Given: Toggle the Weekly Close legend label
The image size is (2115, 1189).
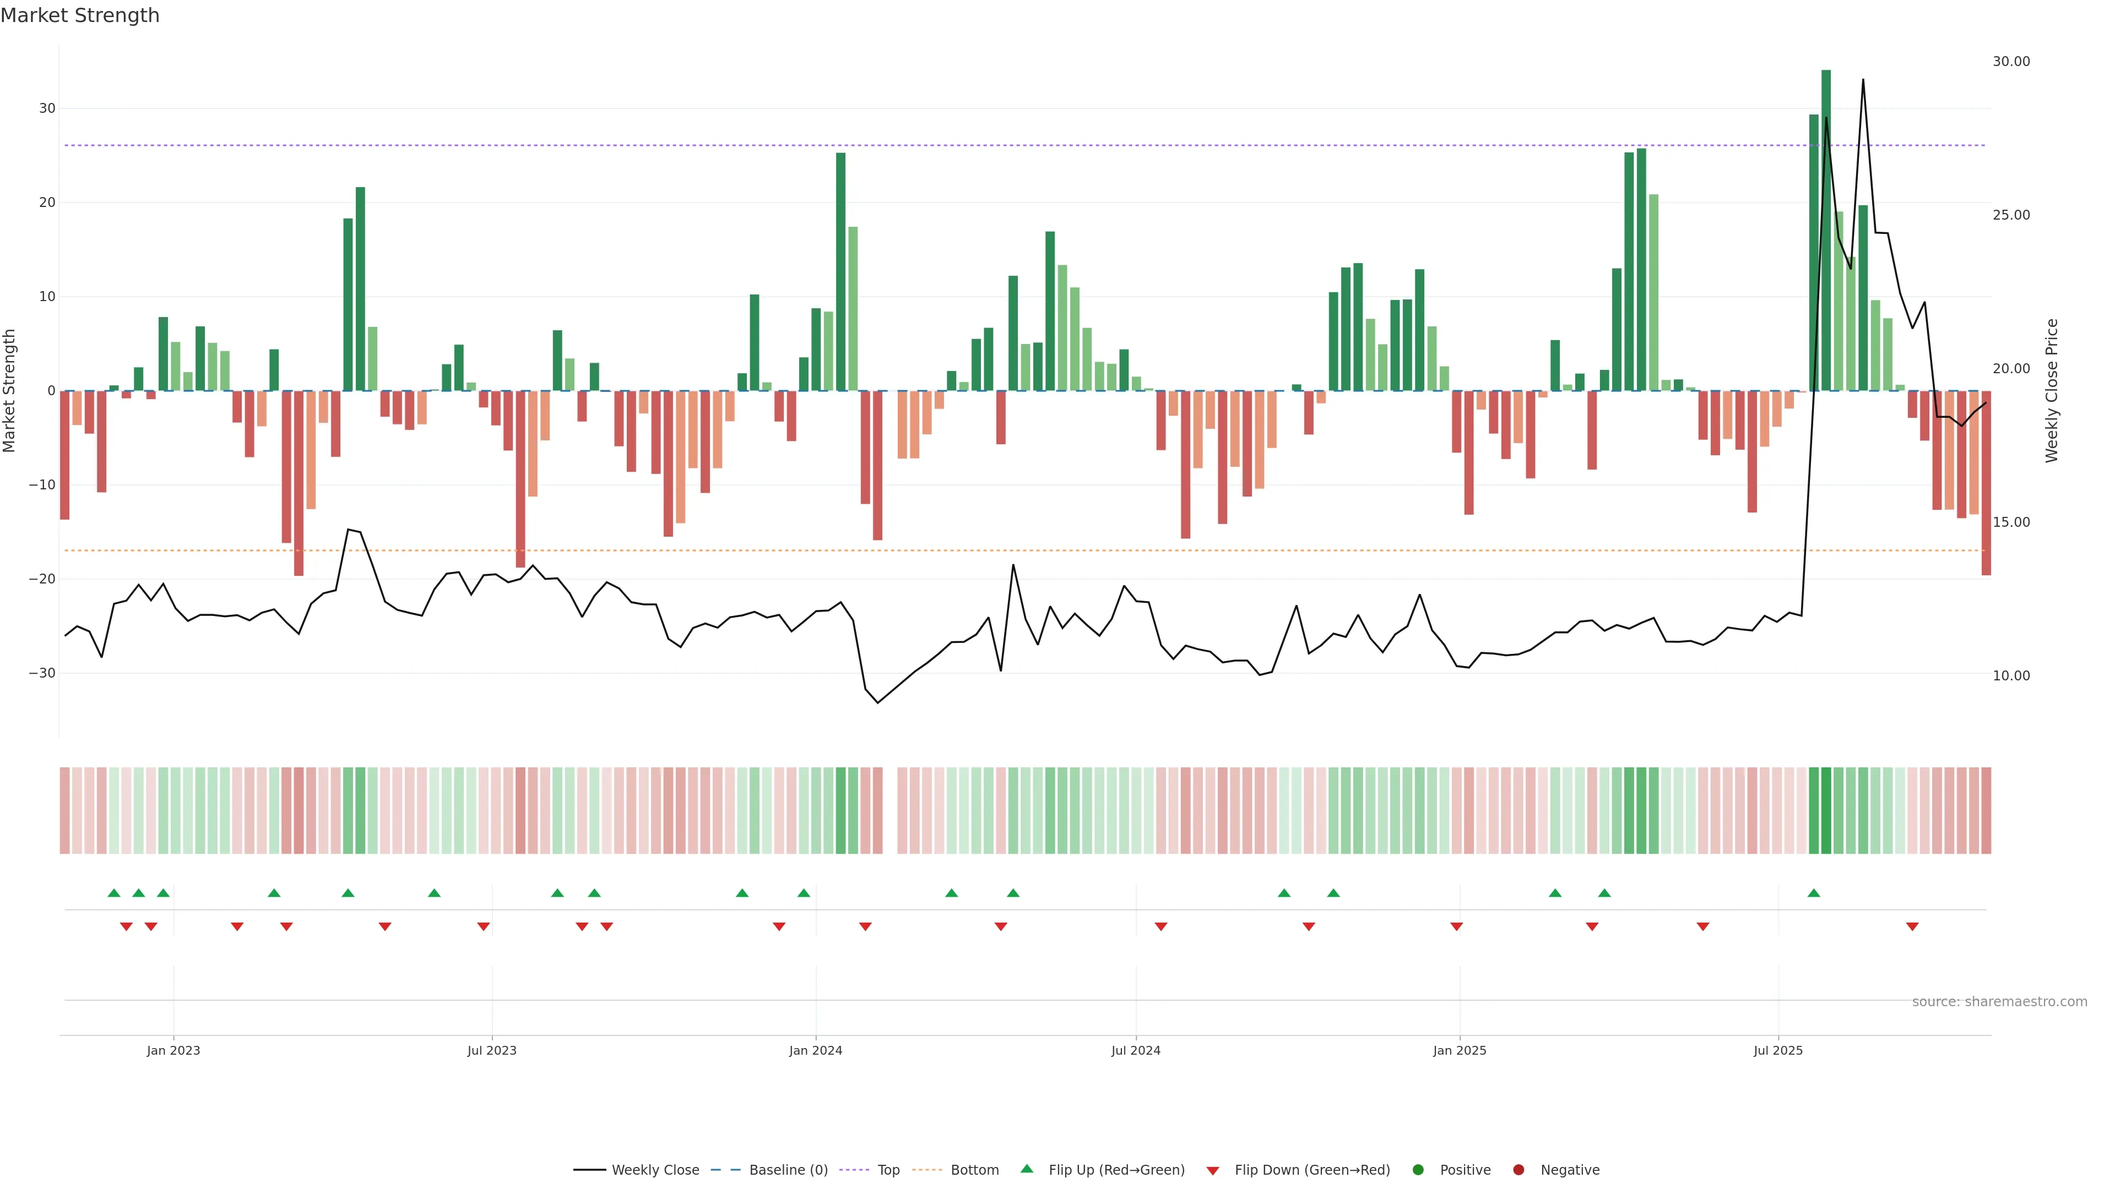Looking at the screenshot, I should pyautogui.click(x=655, y=1169).
